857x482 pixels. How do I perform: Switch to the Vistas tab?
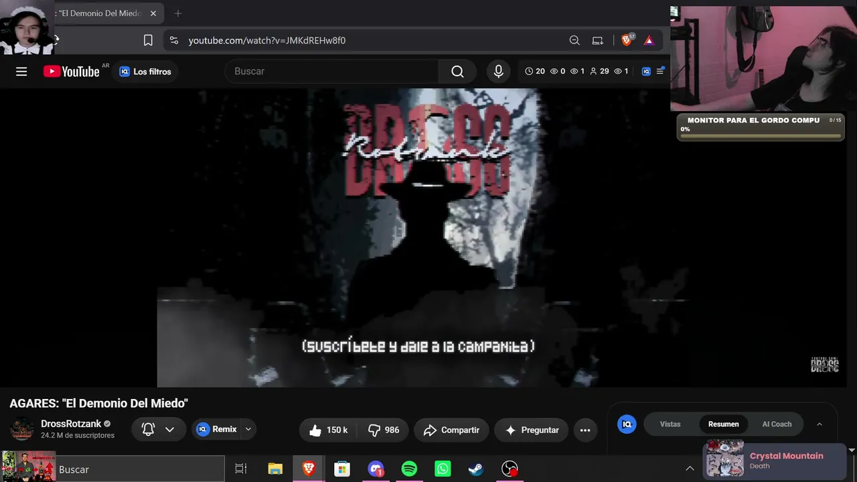tap(670, 424)
